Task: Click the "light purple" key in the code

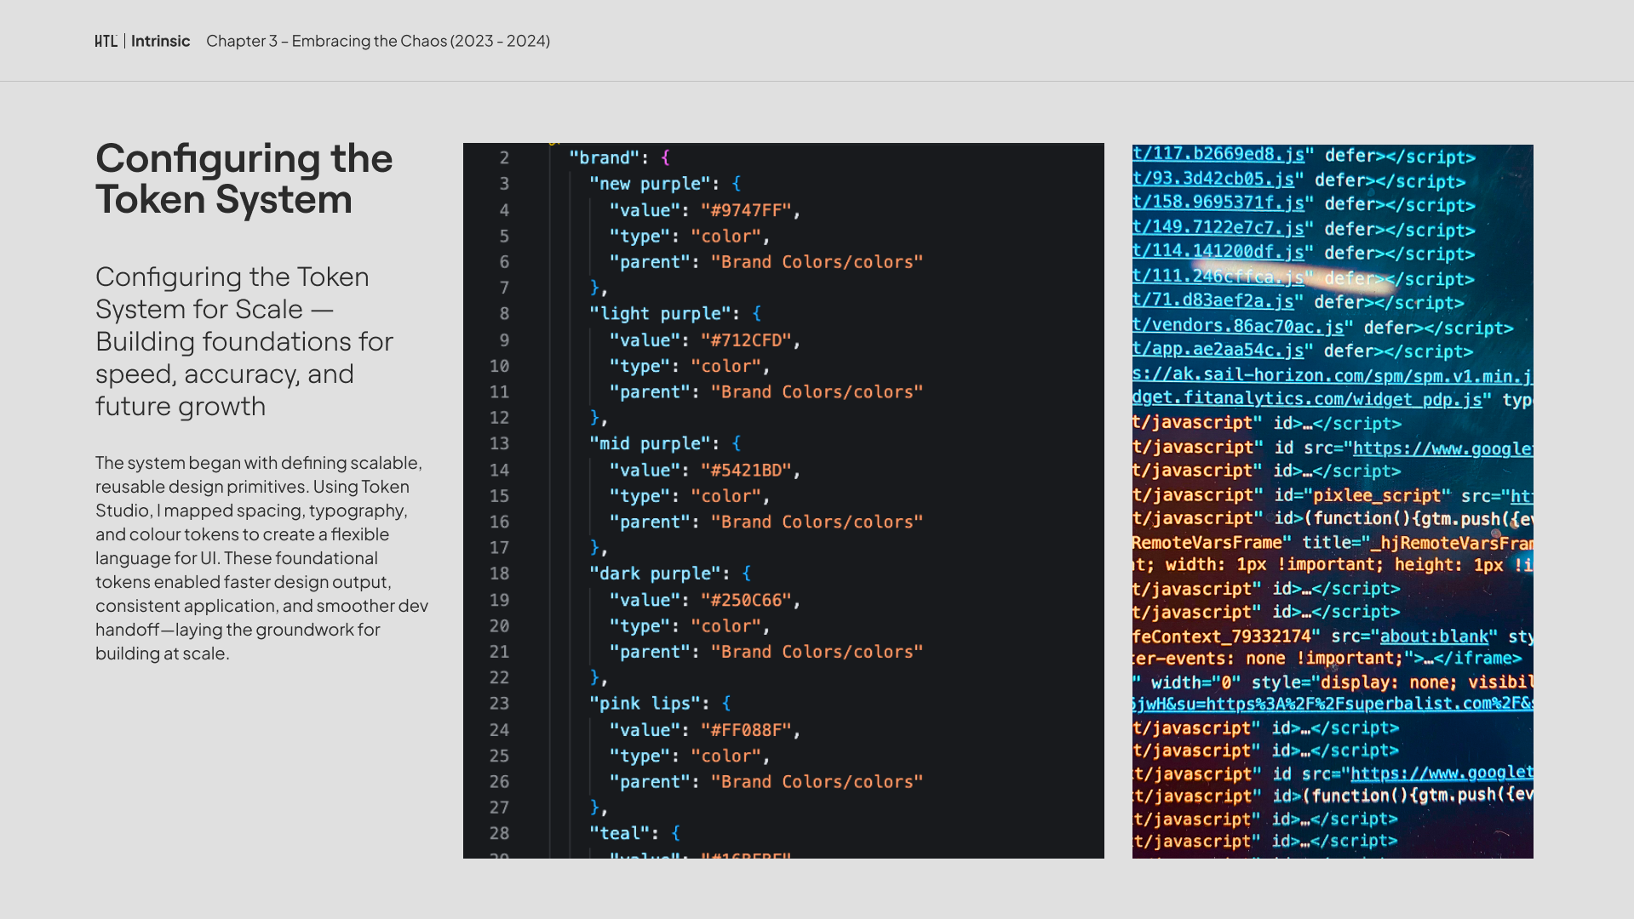Action: 660,314
